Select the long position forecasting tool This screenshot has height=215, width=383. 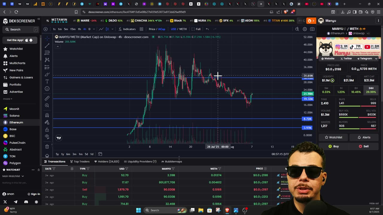click(47, 67)
